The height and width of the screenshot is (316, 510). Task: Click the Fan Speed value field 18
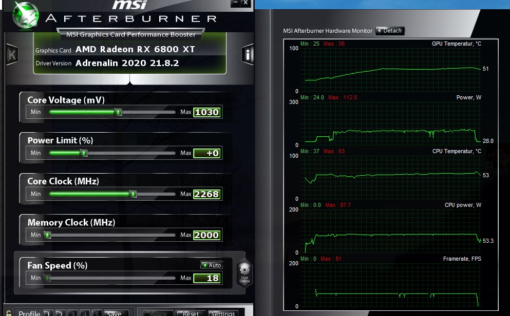tap(207, 278)
